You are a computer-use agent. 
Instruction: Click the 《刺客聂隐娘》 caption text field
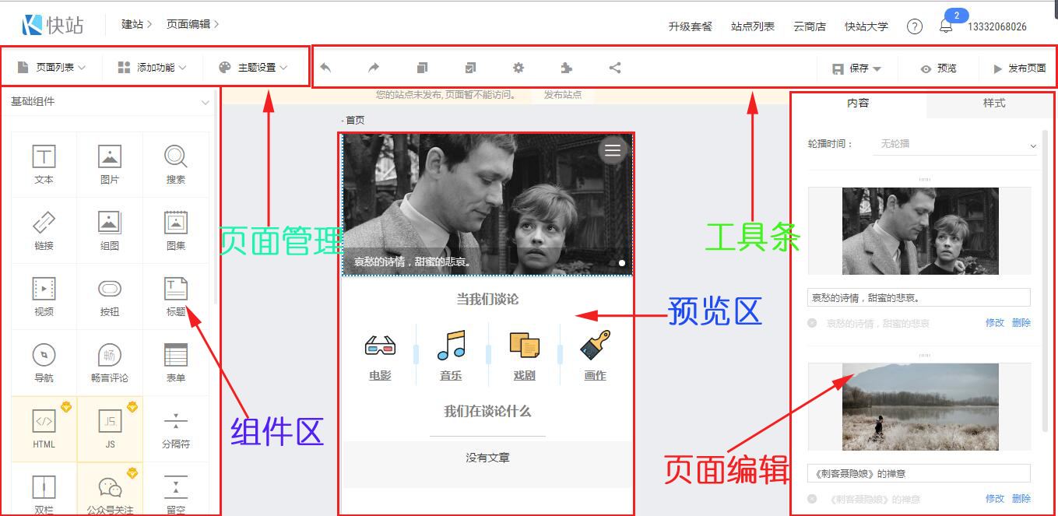919,473
